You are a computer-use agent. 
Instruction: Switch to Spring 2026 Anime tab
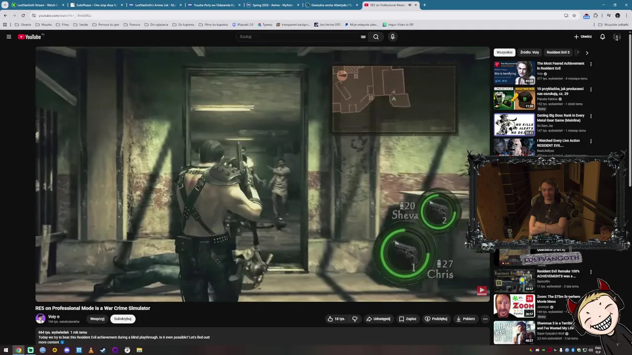point(272,5)
